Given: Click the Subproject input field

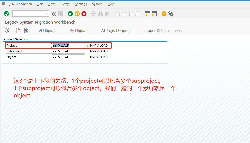Looking at the screenshot, I should click(68, 51).
